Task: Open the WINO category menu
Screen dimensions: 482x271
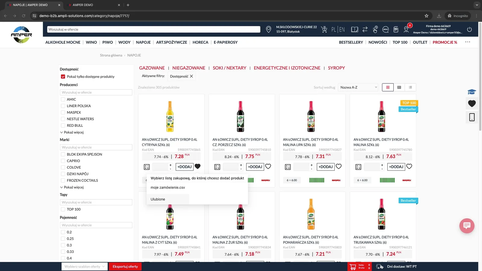Action: click(x=91, y=42)
